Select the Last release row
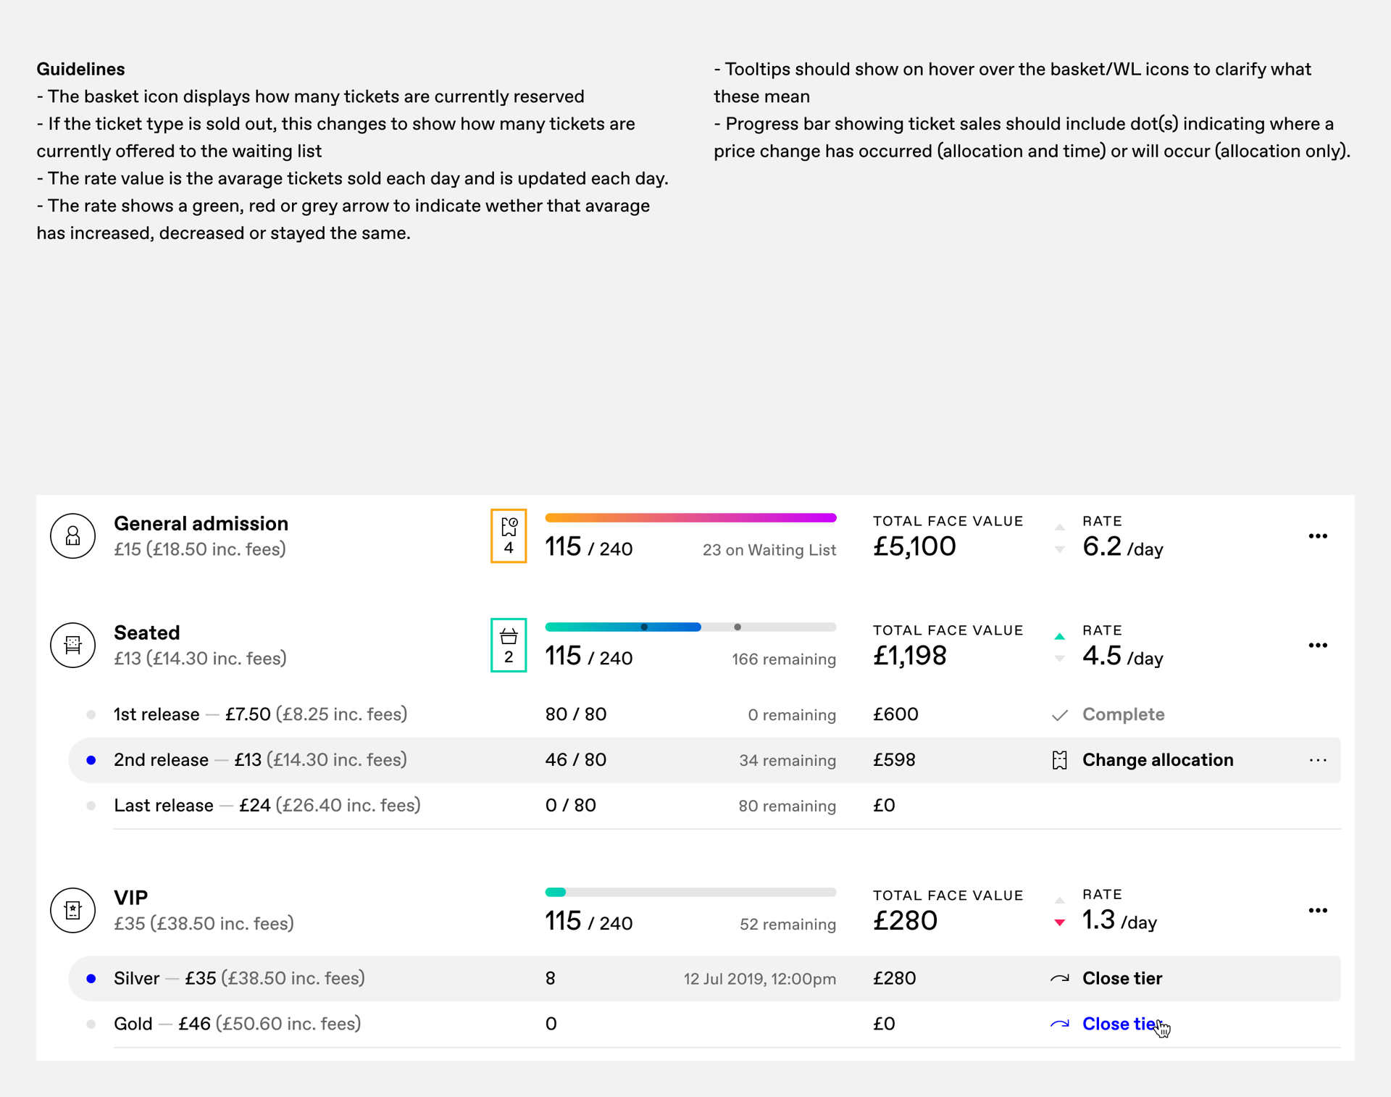The height and width of the screenshot is (1097, 1391). [164, 806]
